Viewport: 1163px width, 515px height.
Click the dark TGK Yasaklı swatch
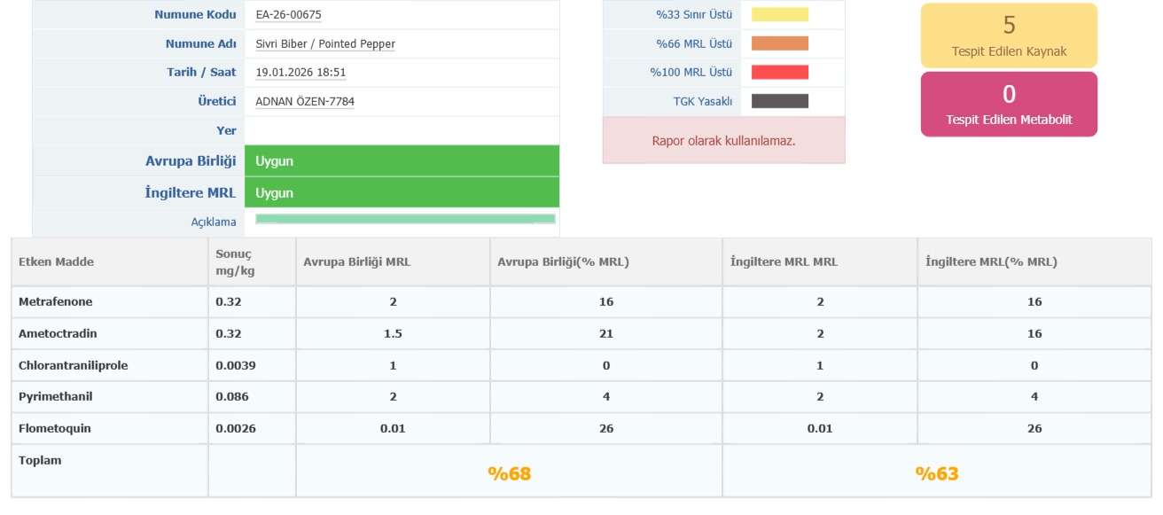[780, 101]
